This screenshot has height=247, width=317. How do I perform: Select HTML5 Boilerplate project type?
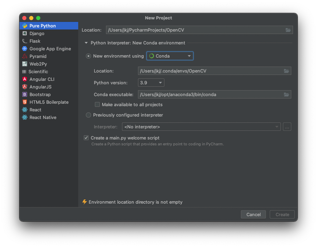click(x=49, y=102)
